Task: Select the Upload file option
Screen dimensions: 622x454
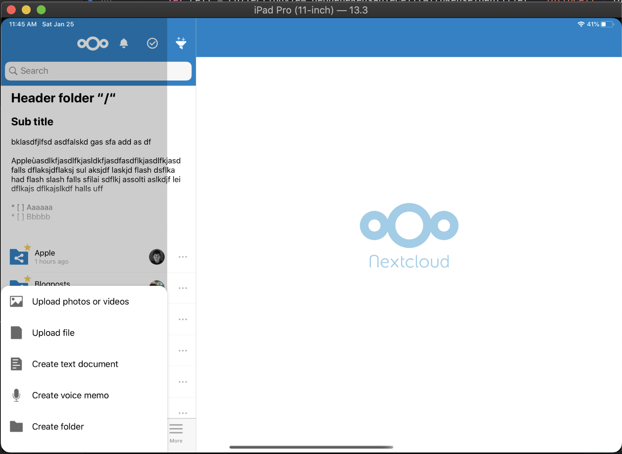Action: point(84,333)
